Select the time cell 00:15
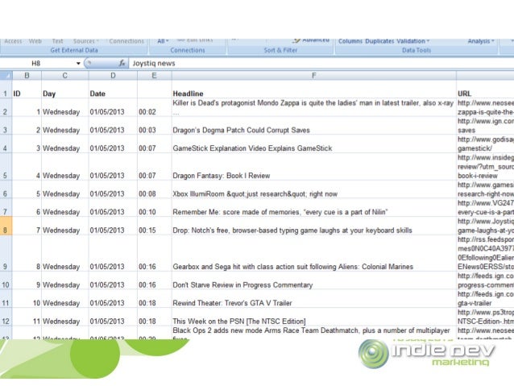This screenshot has width=514, height=386. 154,226
